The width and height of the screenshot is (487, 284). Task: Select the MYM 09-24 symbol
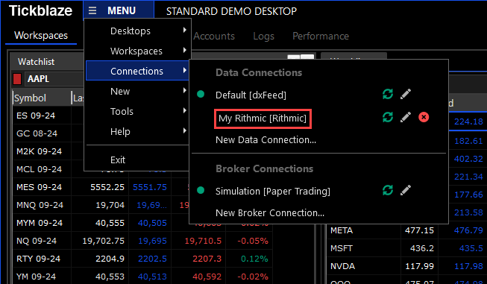[x=40, y=223]
